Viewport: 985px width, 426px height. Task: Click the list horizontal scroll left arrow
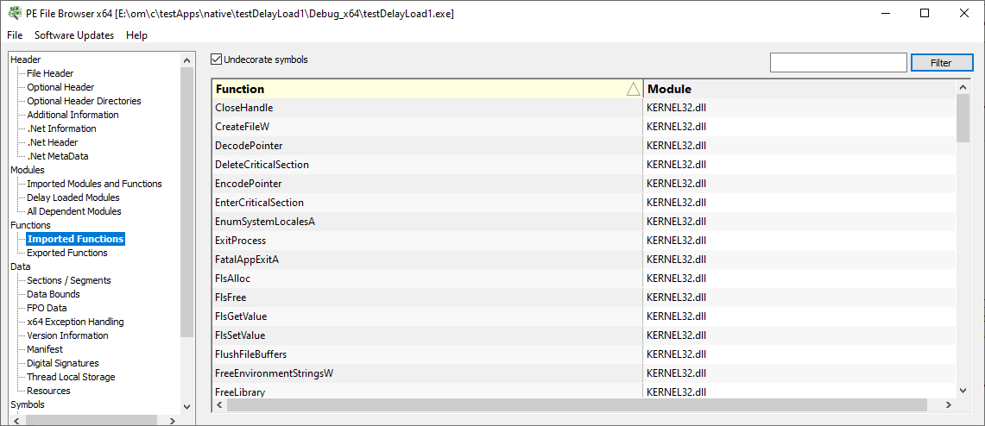(220, 405)
